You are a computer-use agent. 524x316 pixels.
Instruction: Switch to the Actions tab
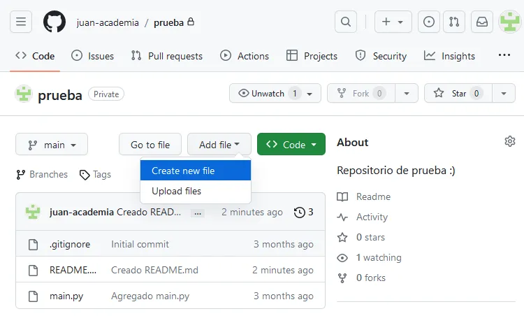coord(245,56)
